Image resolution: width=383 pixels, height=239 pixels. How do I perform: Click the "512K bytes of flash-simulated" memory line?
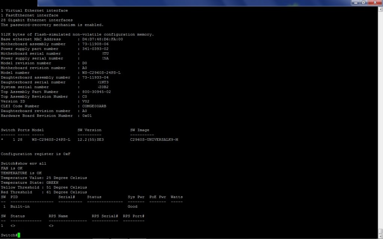(x=77, y=34)
